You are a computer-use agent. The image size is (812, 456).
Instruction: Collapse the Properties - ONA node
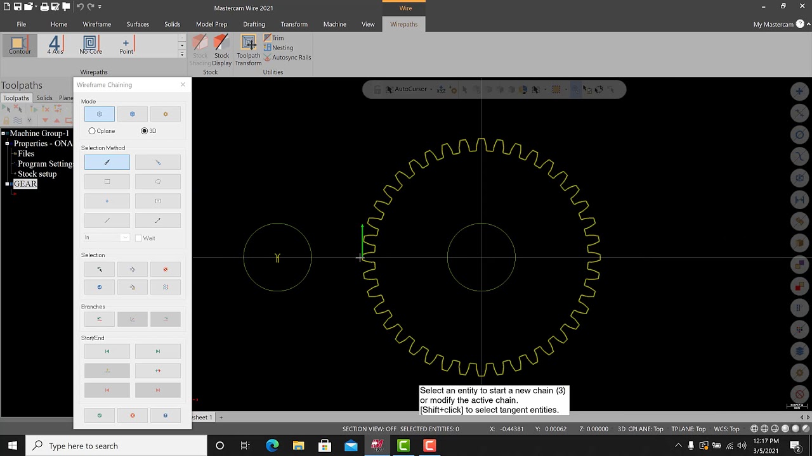(8, 144)
